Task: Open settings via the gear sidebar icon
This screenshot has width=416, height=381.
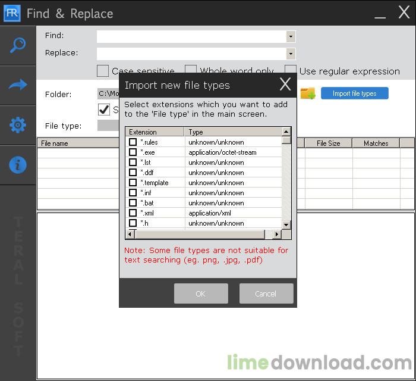Action: coord(18,125)
